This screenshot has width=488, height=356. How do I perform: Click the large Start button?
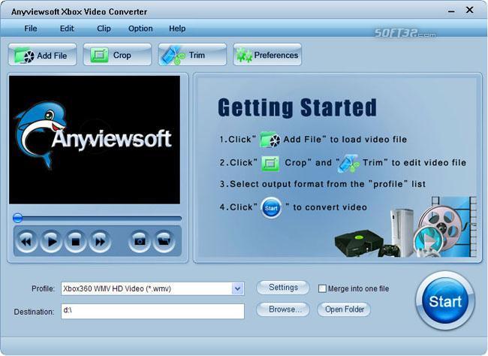[445, 301]
